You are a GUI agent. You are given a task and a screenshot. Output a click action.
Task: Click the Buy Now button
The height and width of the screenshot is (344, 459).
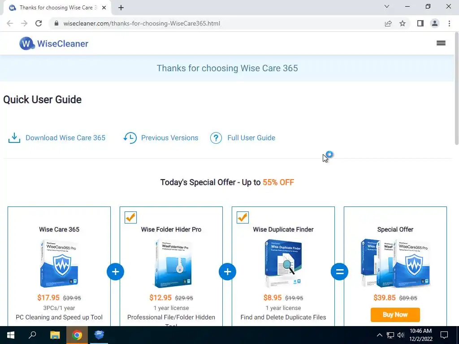coord(395,315)
